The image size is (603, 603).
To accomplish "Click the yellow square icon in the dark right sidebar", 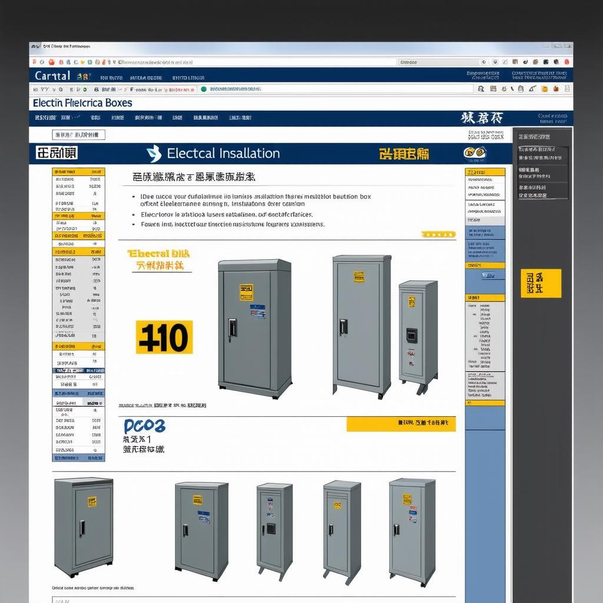I will click(541, 283).
